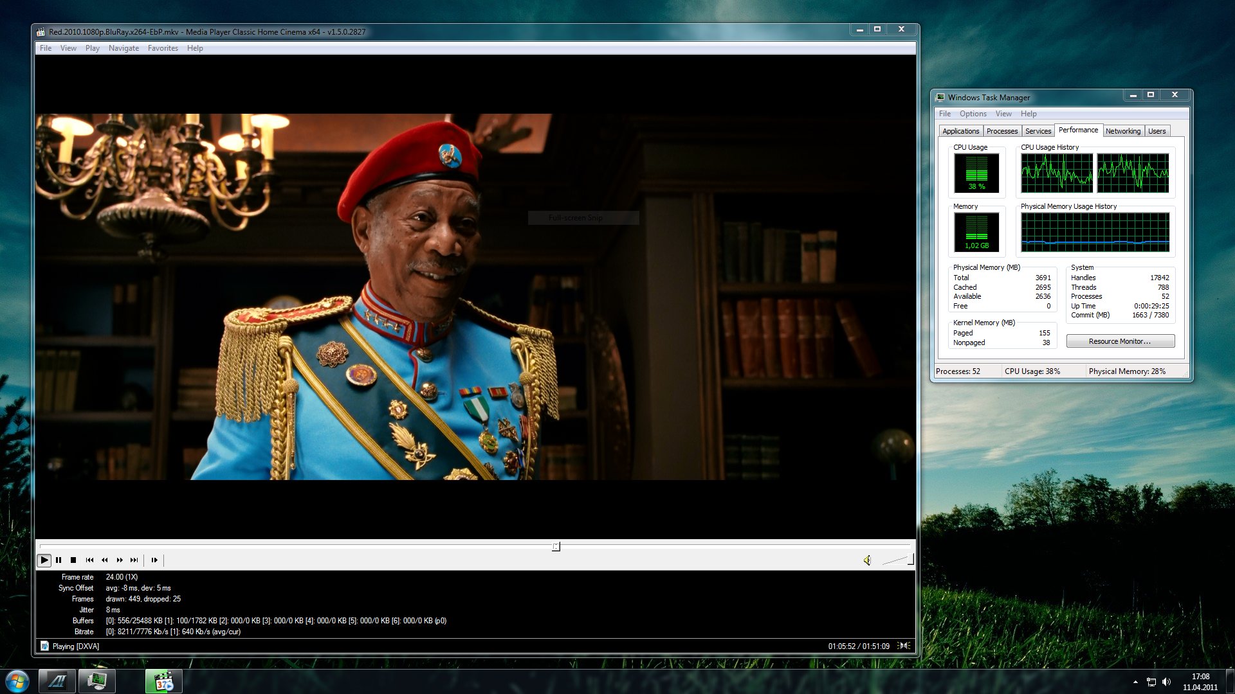Click the Play button in media player
The width and height of the screenshot is (1235, 694).
tap(44, 560)
